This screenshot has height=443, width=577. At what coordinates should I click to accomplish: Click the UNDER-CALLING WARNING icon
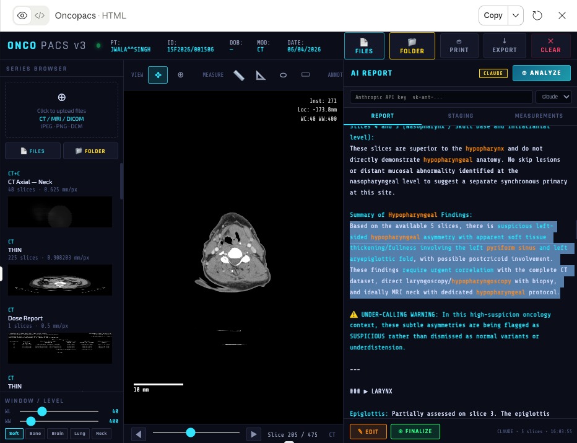pos(354,315)
